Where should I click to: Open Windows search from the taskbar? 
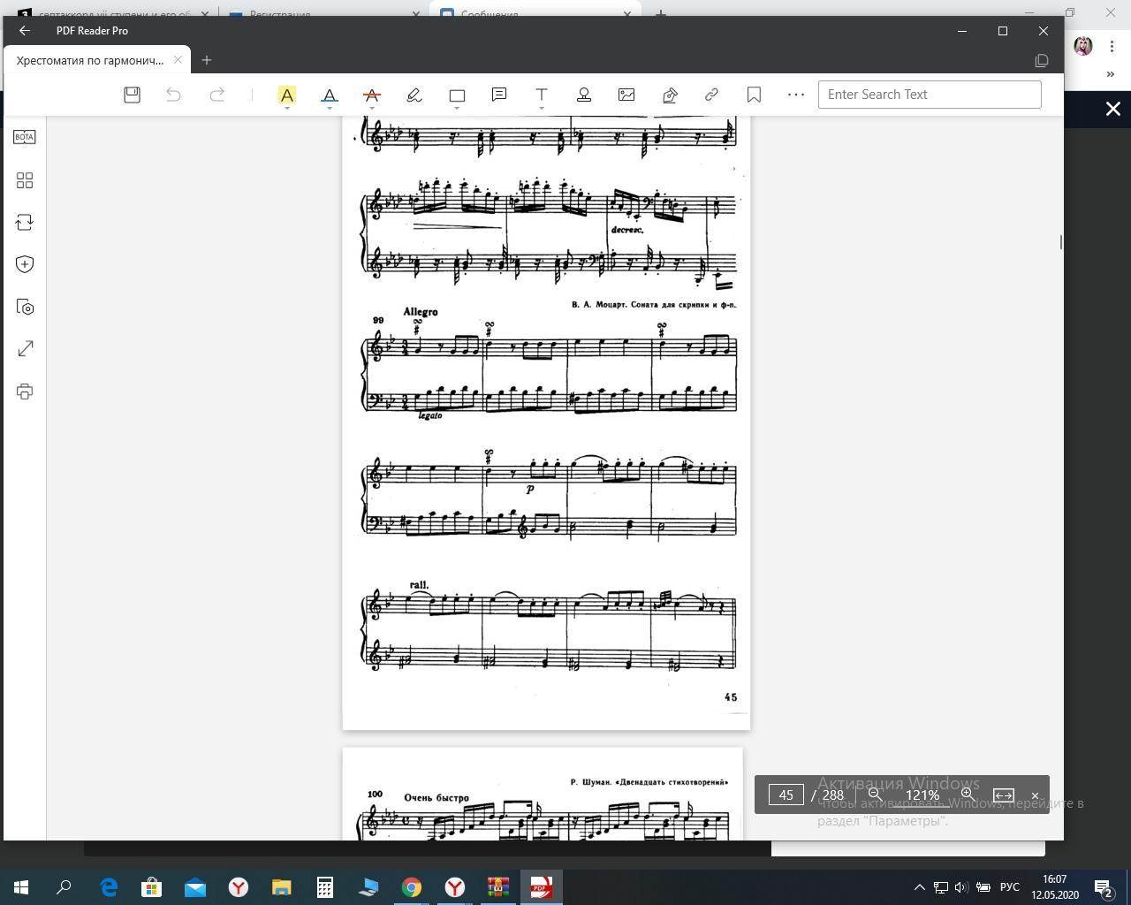pyautogui.click(x=64, y=887)
